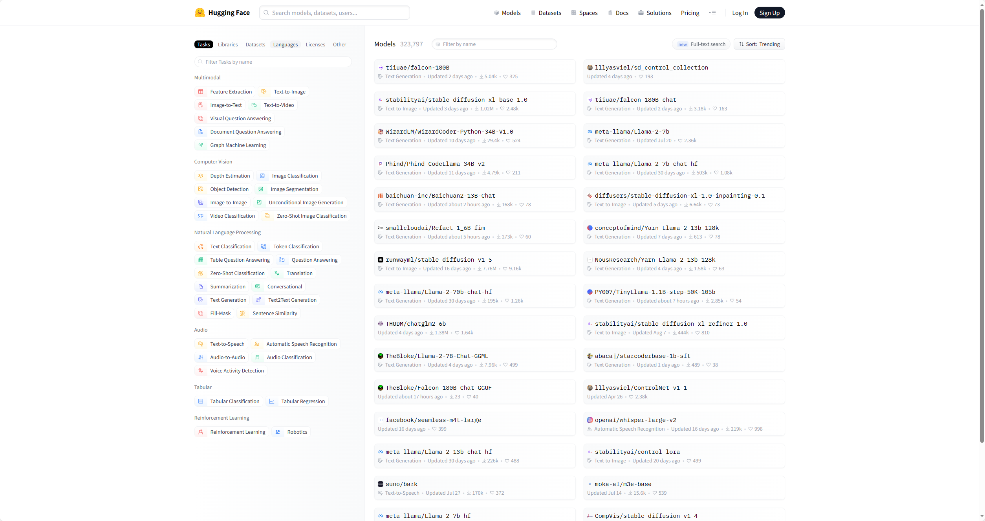Viewport: 985px width, 521px height.
Task: Open facebook/seamless-m4t-large model card
Action: 475,424
